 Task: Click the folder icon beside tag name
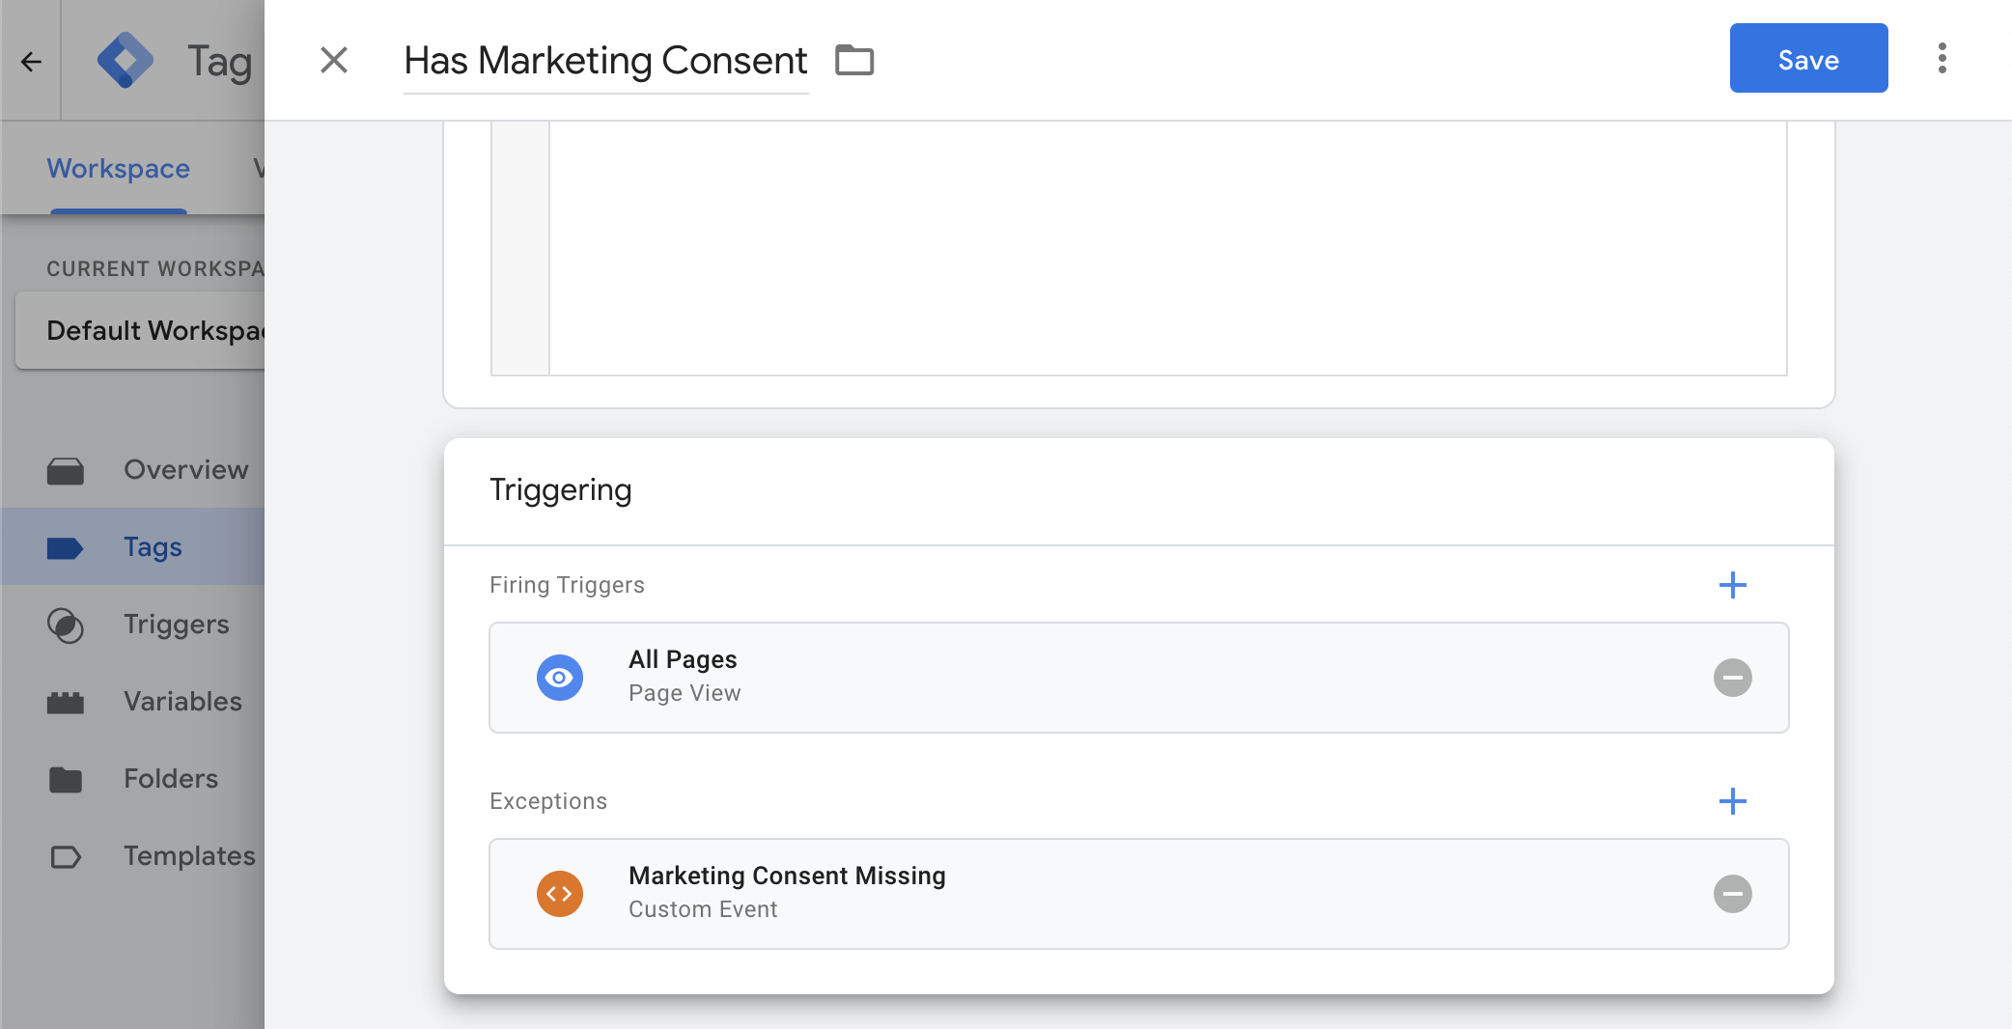coord(854,60)
